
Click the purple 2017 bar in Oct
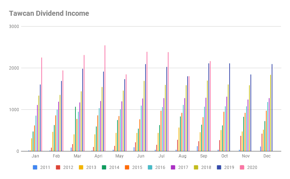click(226, 124)
